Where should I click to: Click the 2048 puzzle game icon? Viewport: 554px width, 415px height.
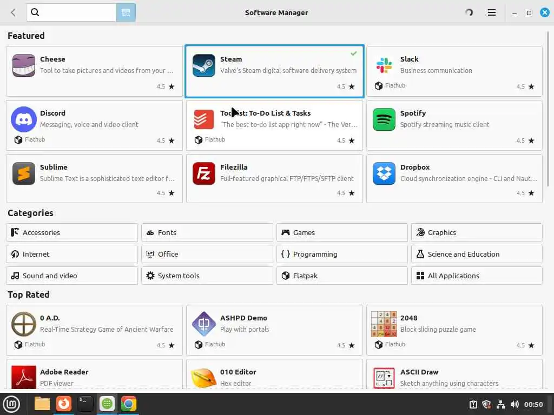pyautogui.click(x=384, y=324)
